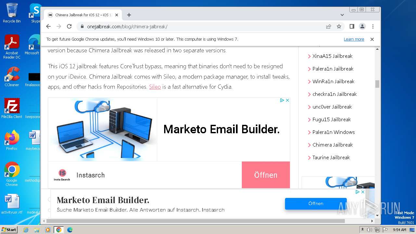Click the volume speaker tray icon

(370, 230)
